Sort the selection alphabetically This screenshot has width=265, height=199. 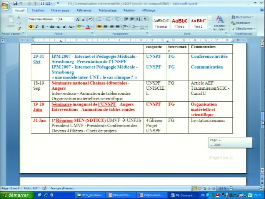(x=138, y=19)
